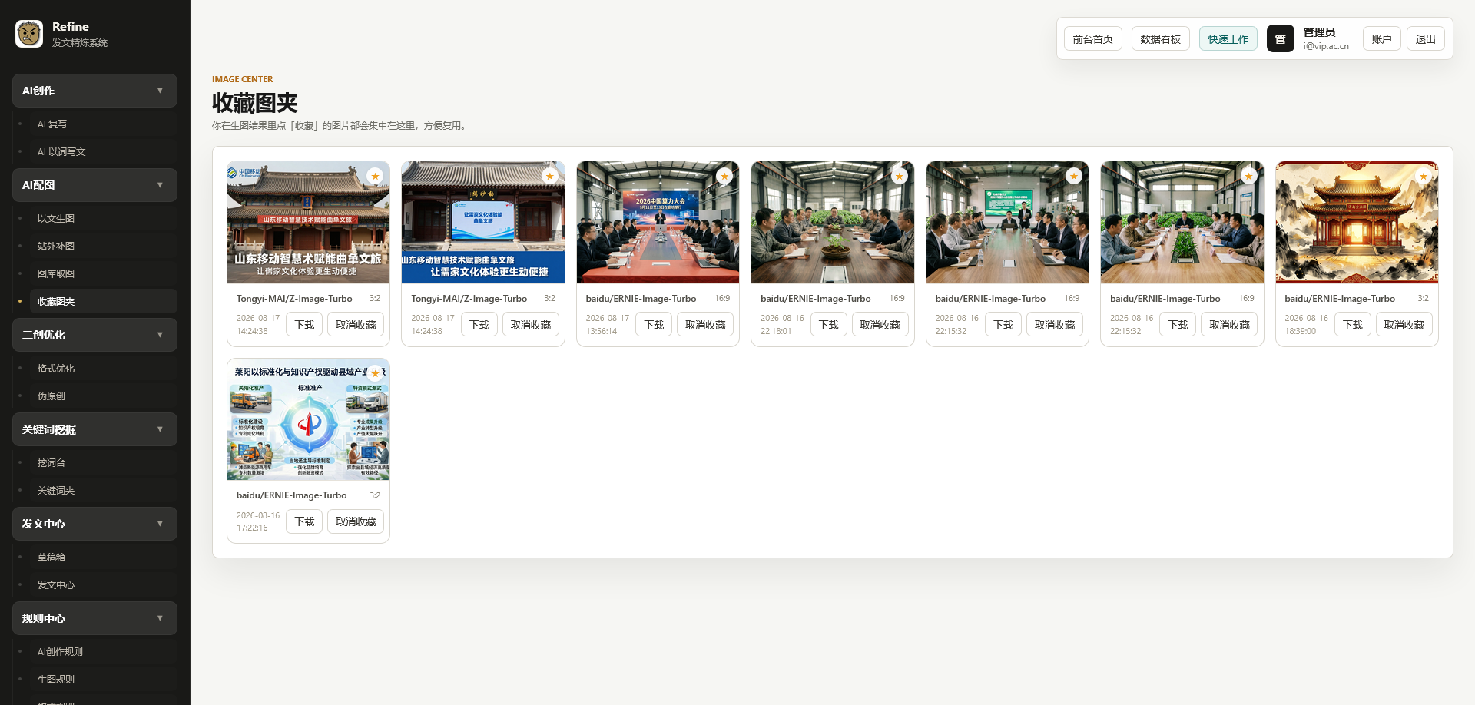Toggle favorite star on 2026 conference image
Screen dimensions: 1475x705
click(724, 176)
